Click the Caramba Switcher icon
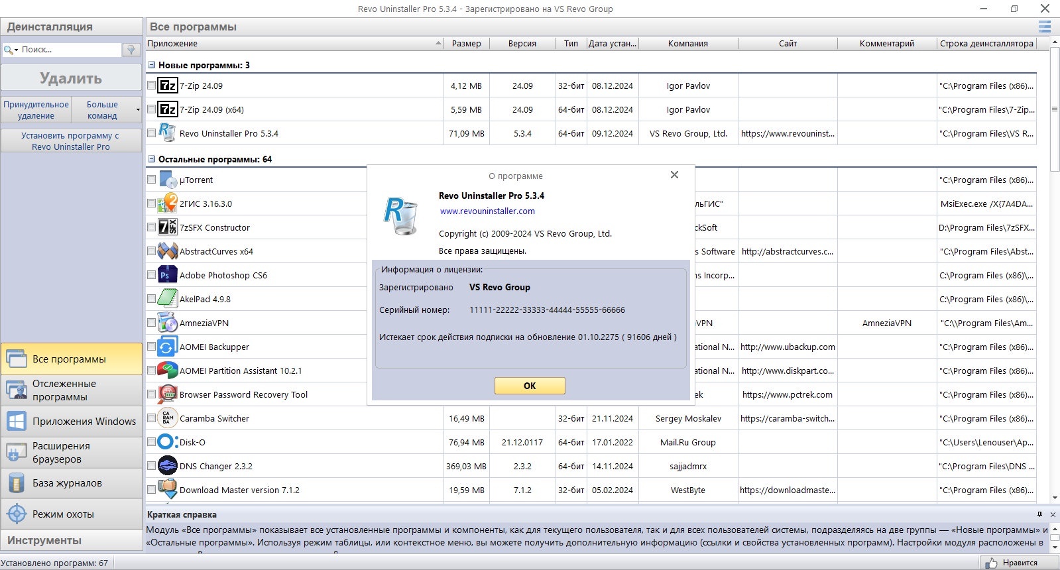The height and width of the screenshot is (570, 1060). 168,418
